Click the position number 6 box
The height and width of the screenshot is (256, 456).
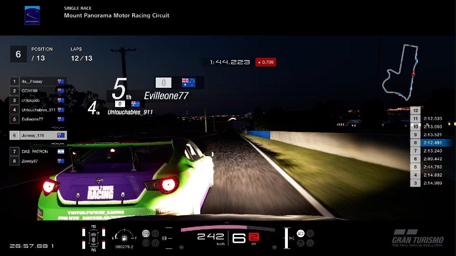coord(18,54)
